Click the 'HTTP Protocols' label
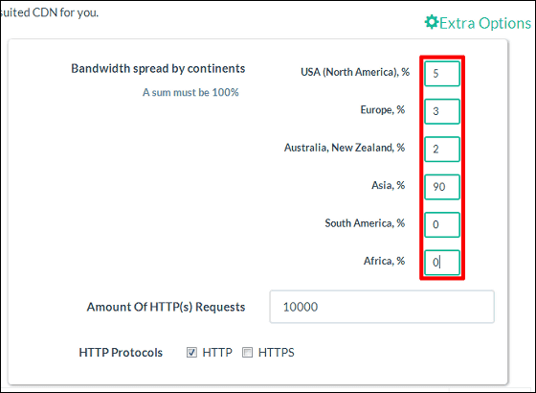This screenshot has width=536, height=393. [121, 353]
